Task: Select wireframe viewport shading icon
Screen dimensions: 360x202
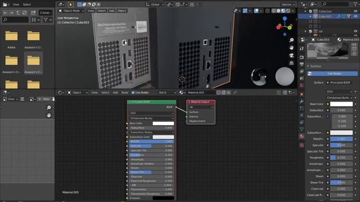Action: point(274,11)
